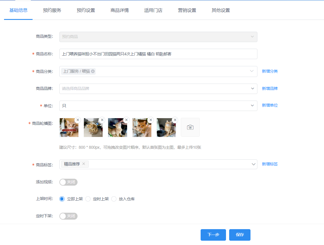Image resolution: width=324 pixels, height=245 pixels.
Task: Click into the 商品名称 text field
Action: [158, 54]
